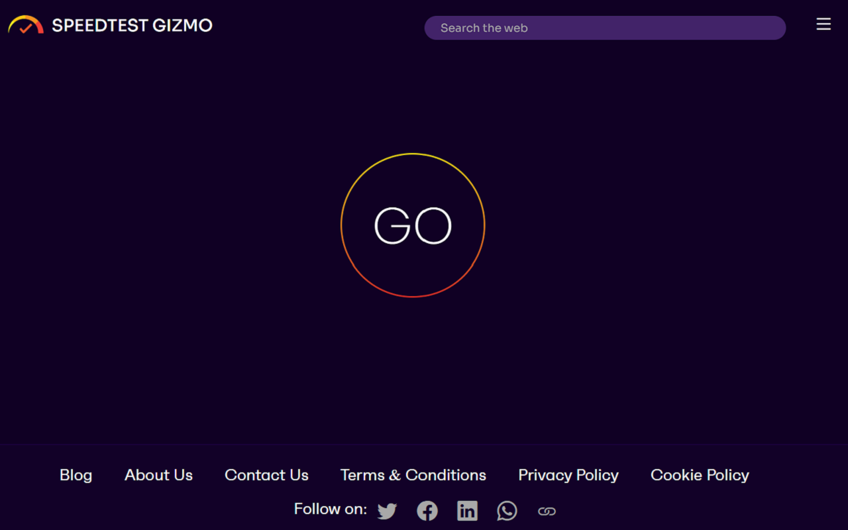Visit the LinkedIn icon
848x530 pixels.
(x=467, y=511)
